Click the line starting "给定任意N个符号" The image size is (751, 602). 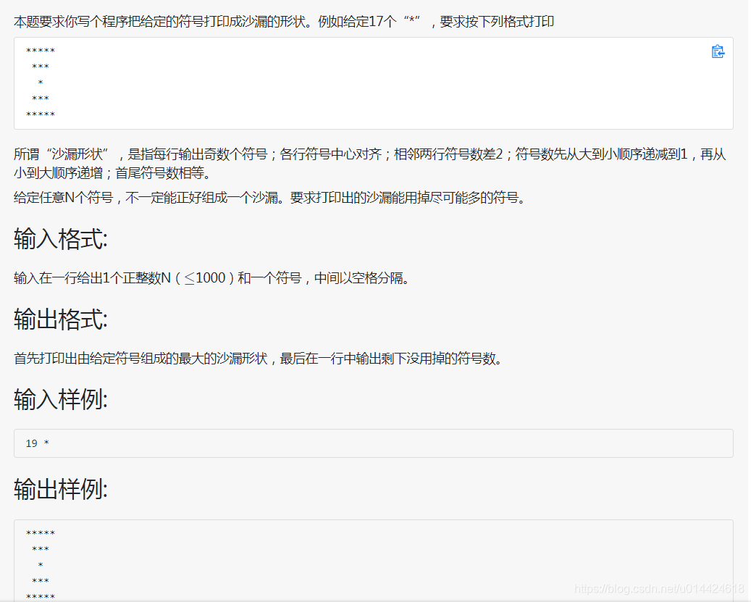269,197
